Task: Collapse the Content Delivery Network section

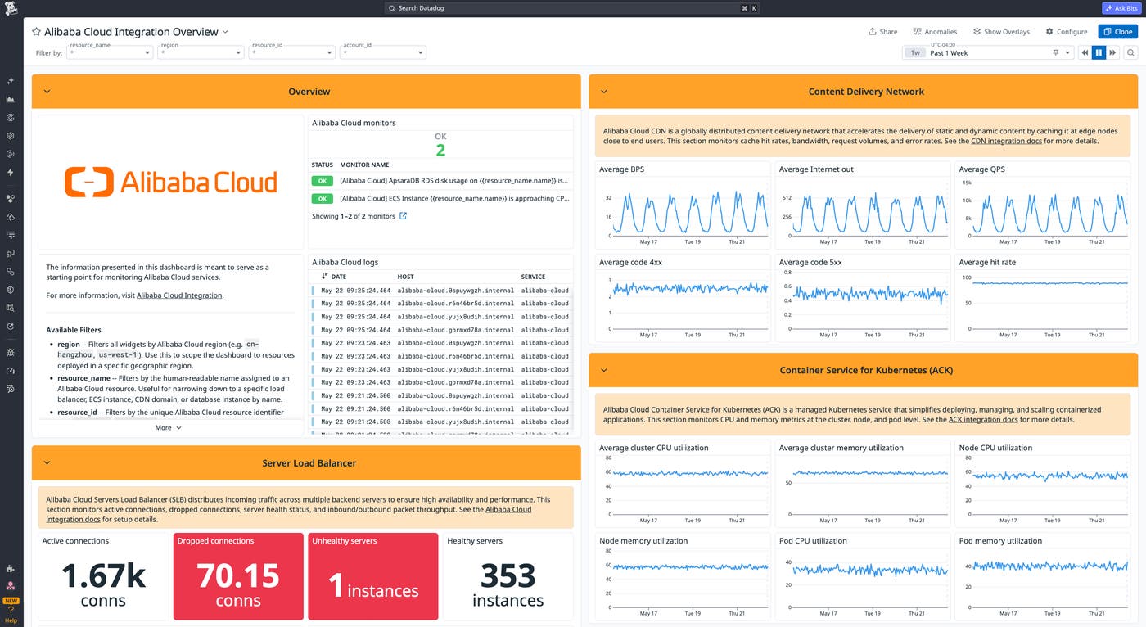Action: tap(604, 92)
